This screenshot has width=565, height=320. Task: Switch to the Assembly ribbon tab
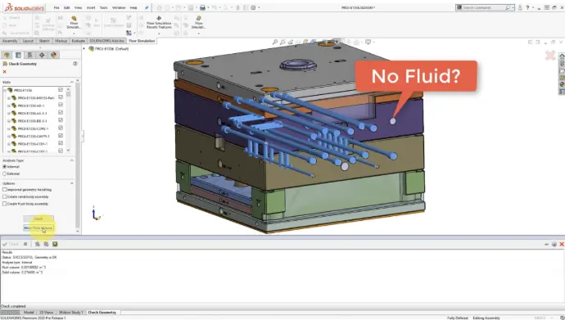(x=10, y=41)
